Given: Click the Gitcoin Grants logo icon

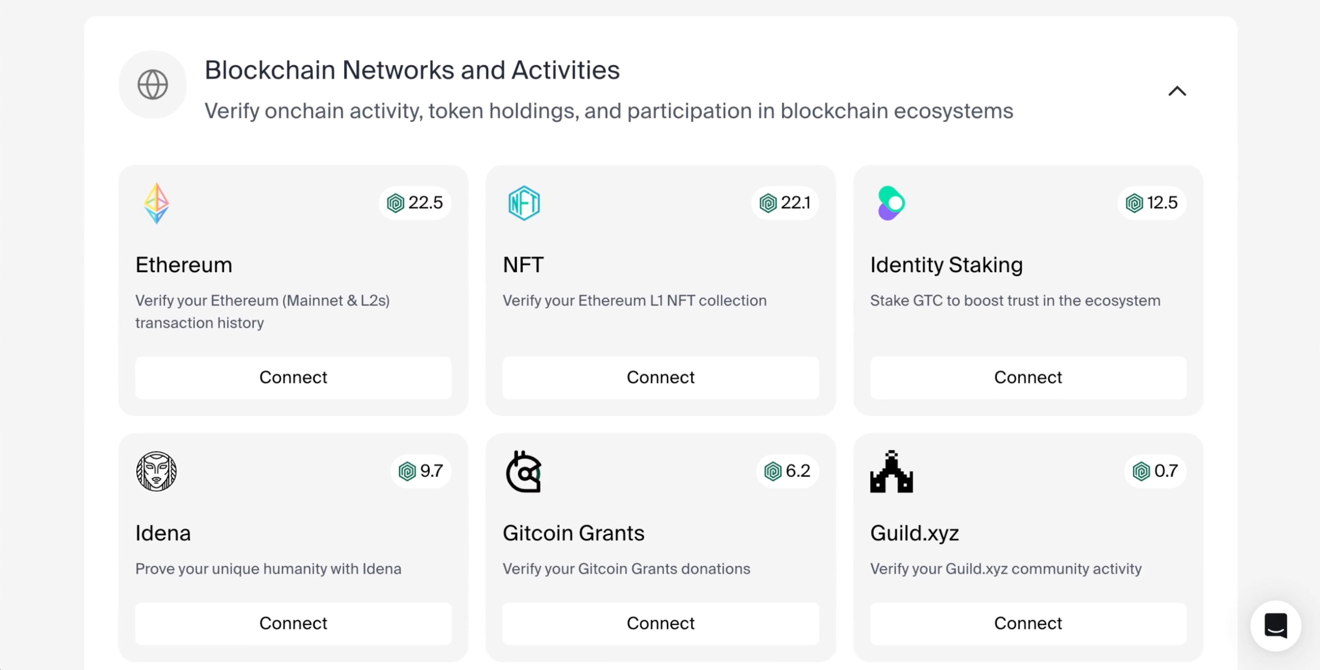Looking at the screenshot, I should (x=524, y=471).
